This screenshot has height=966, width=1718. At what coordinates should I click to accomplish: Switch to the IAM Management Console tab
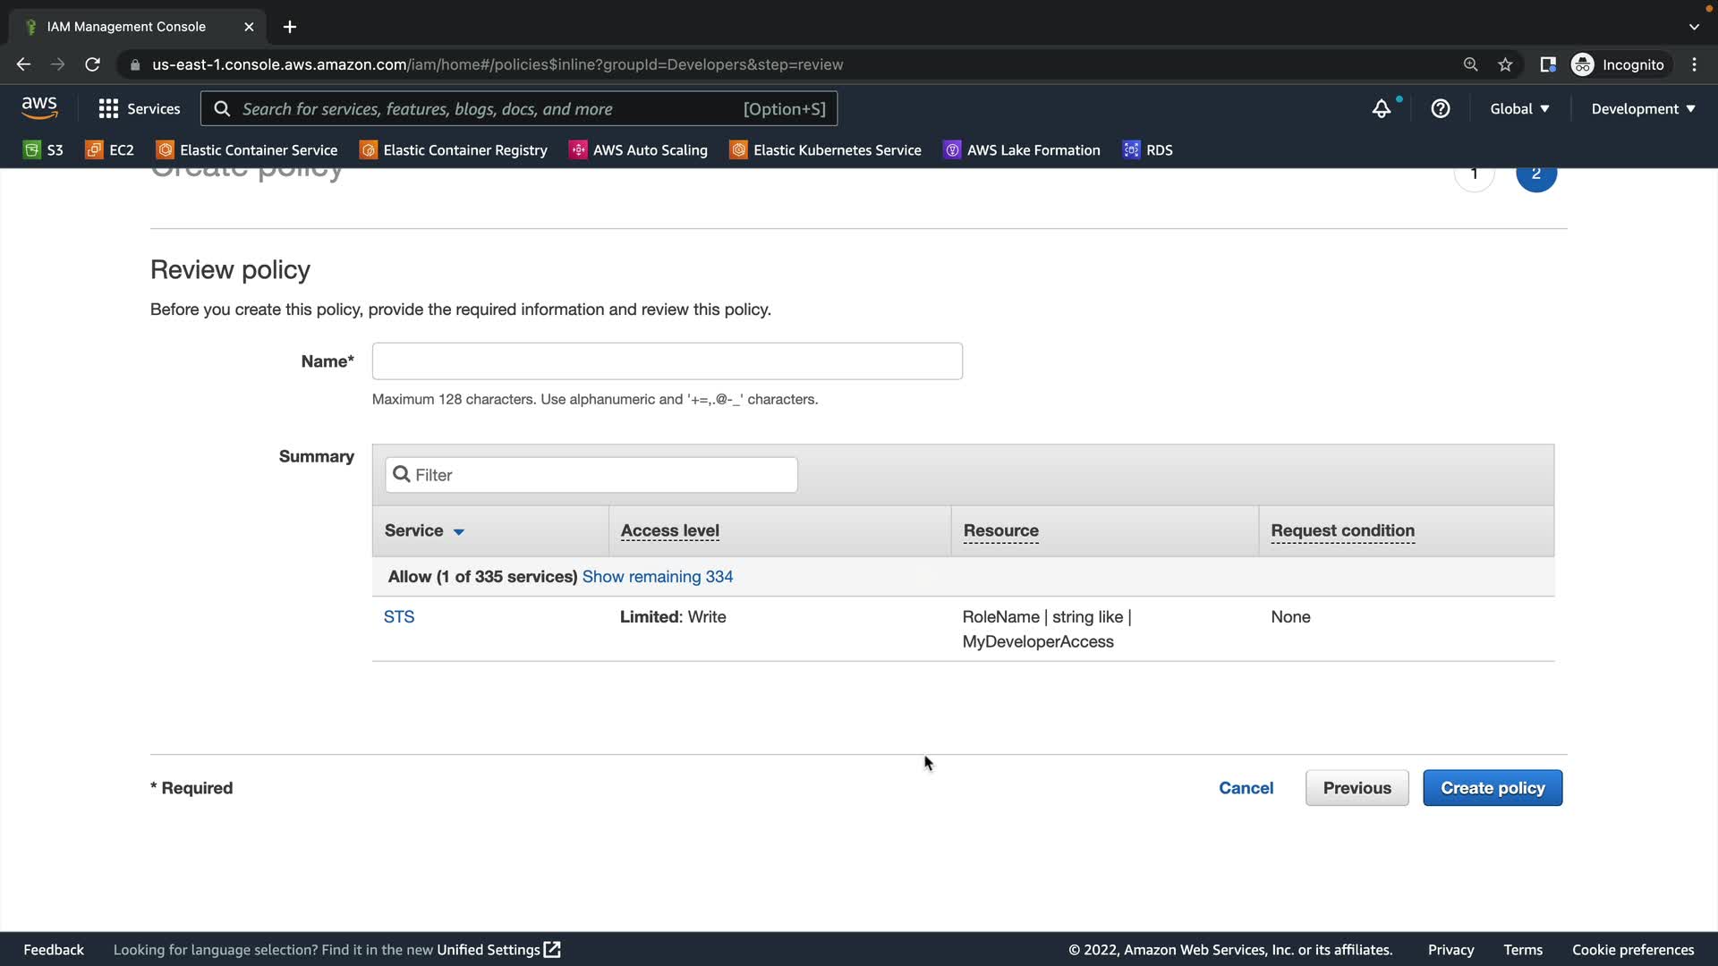click(x=126, y=27)
